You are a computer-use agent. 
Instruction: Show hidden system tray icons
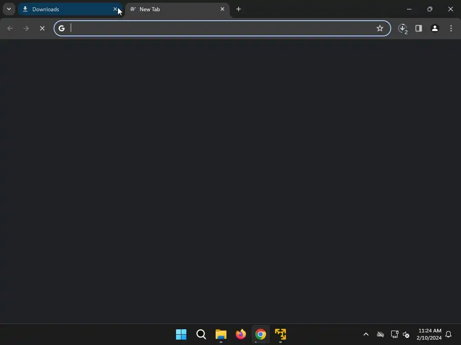[366, 334]
